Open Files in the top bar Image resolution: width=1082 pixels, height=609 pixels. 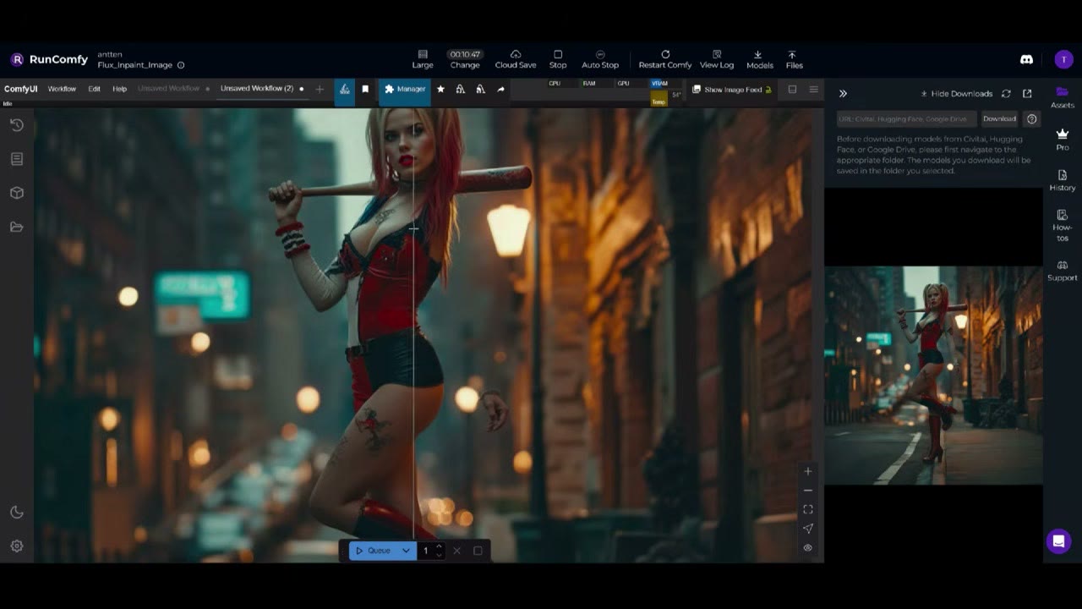click(x=794, y=59)
